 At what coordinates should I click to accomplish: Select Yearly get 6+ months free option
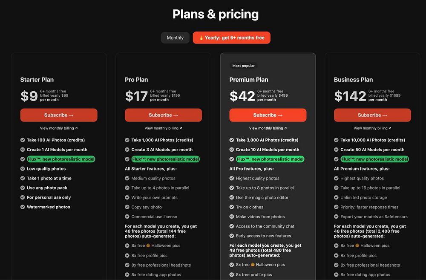tap(231, 38)
